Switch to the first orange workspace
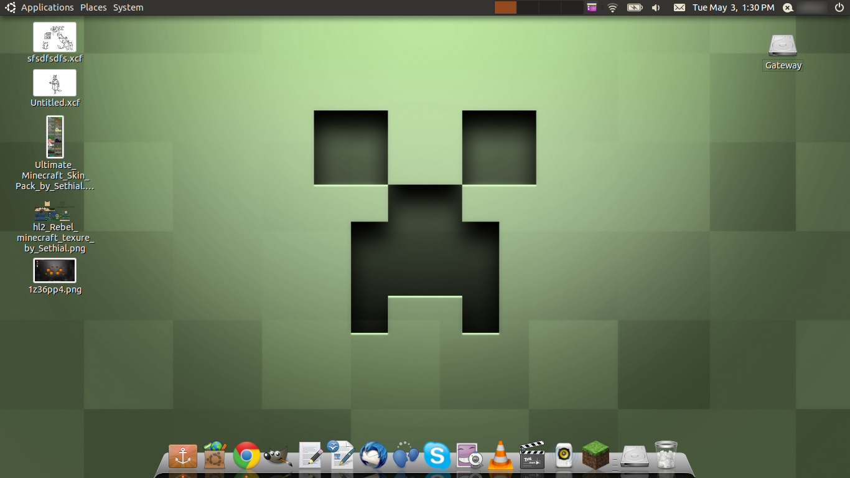The width and height of the screenshot is (850, 478). pos(505,7)
